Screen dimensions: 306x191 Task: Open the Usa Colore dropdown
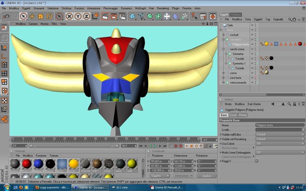pyautogui.click(x=280, y=144)
